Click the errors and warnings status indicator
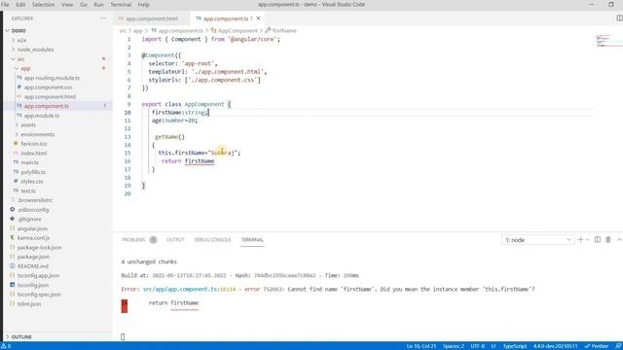623x350 pixels. pyautogui.click(x=6, y=346)
